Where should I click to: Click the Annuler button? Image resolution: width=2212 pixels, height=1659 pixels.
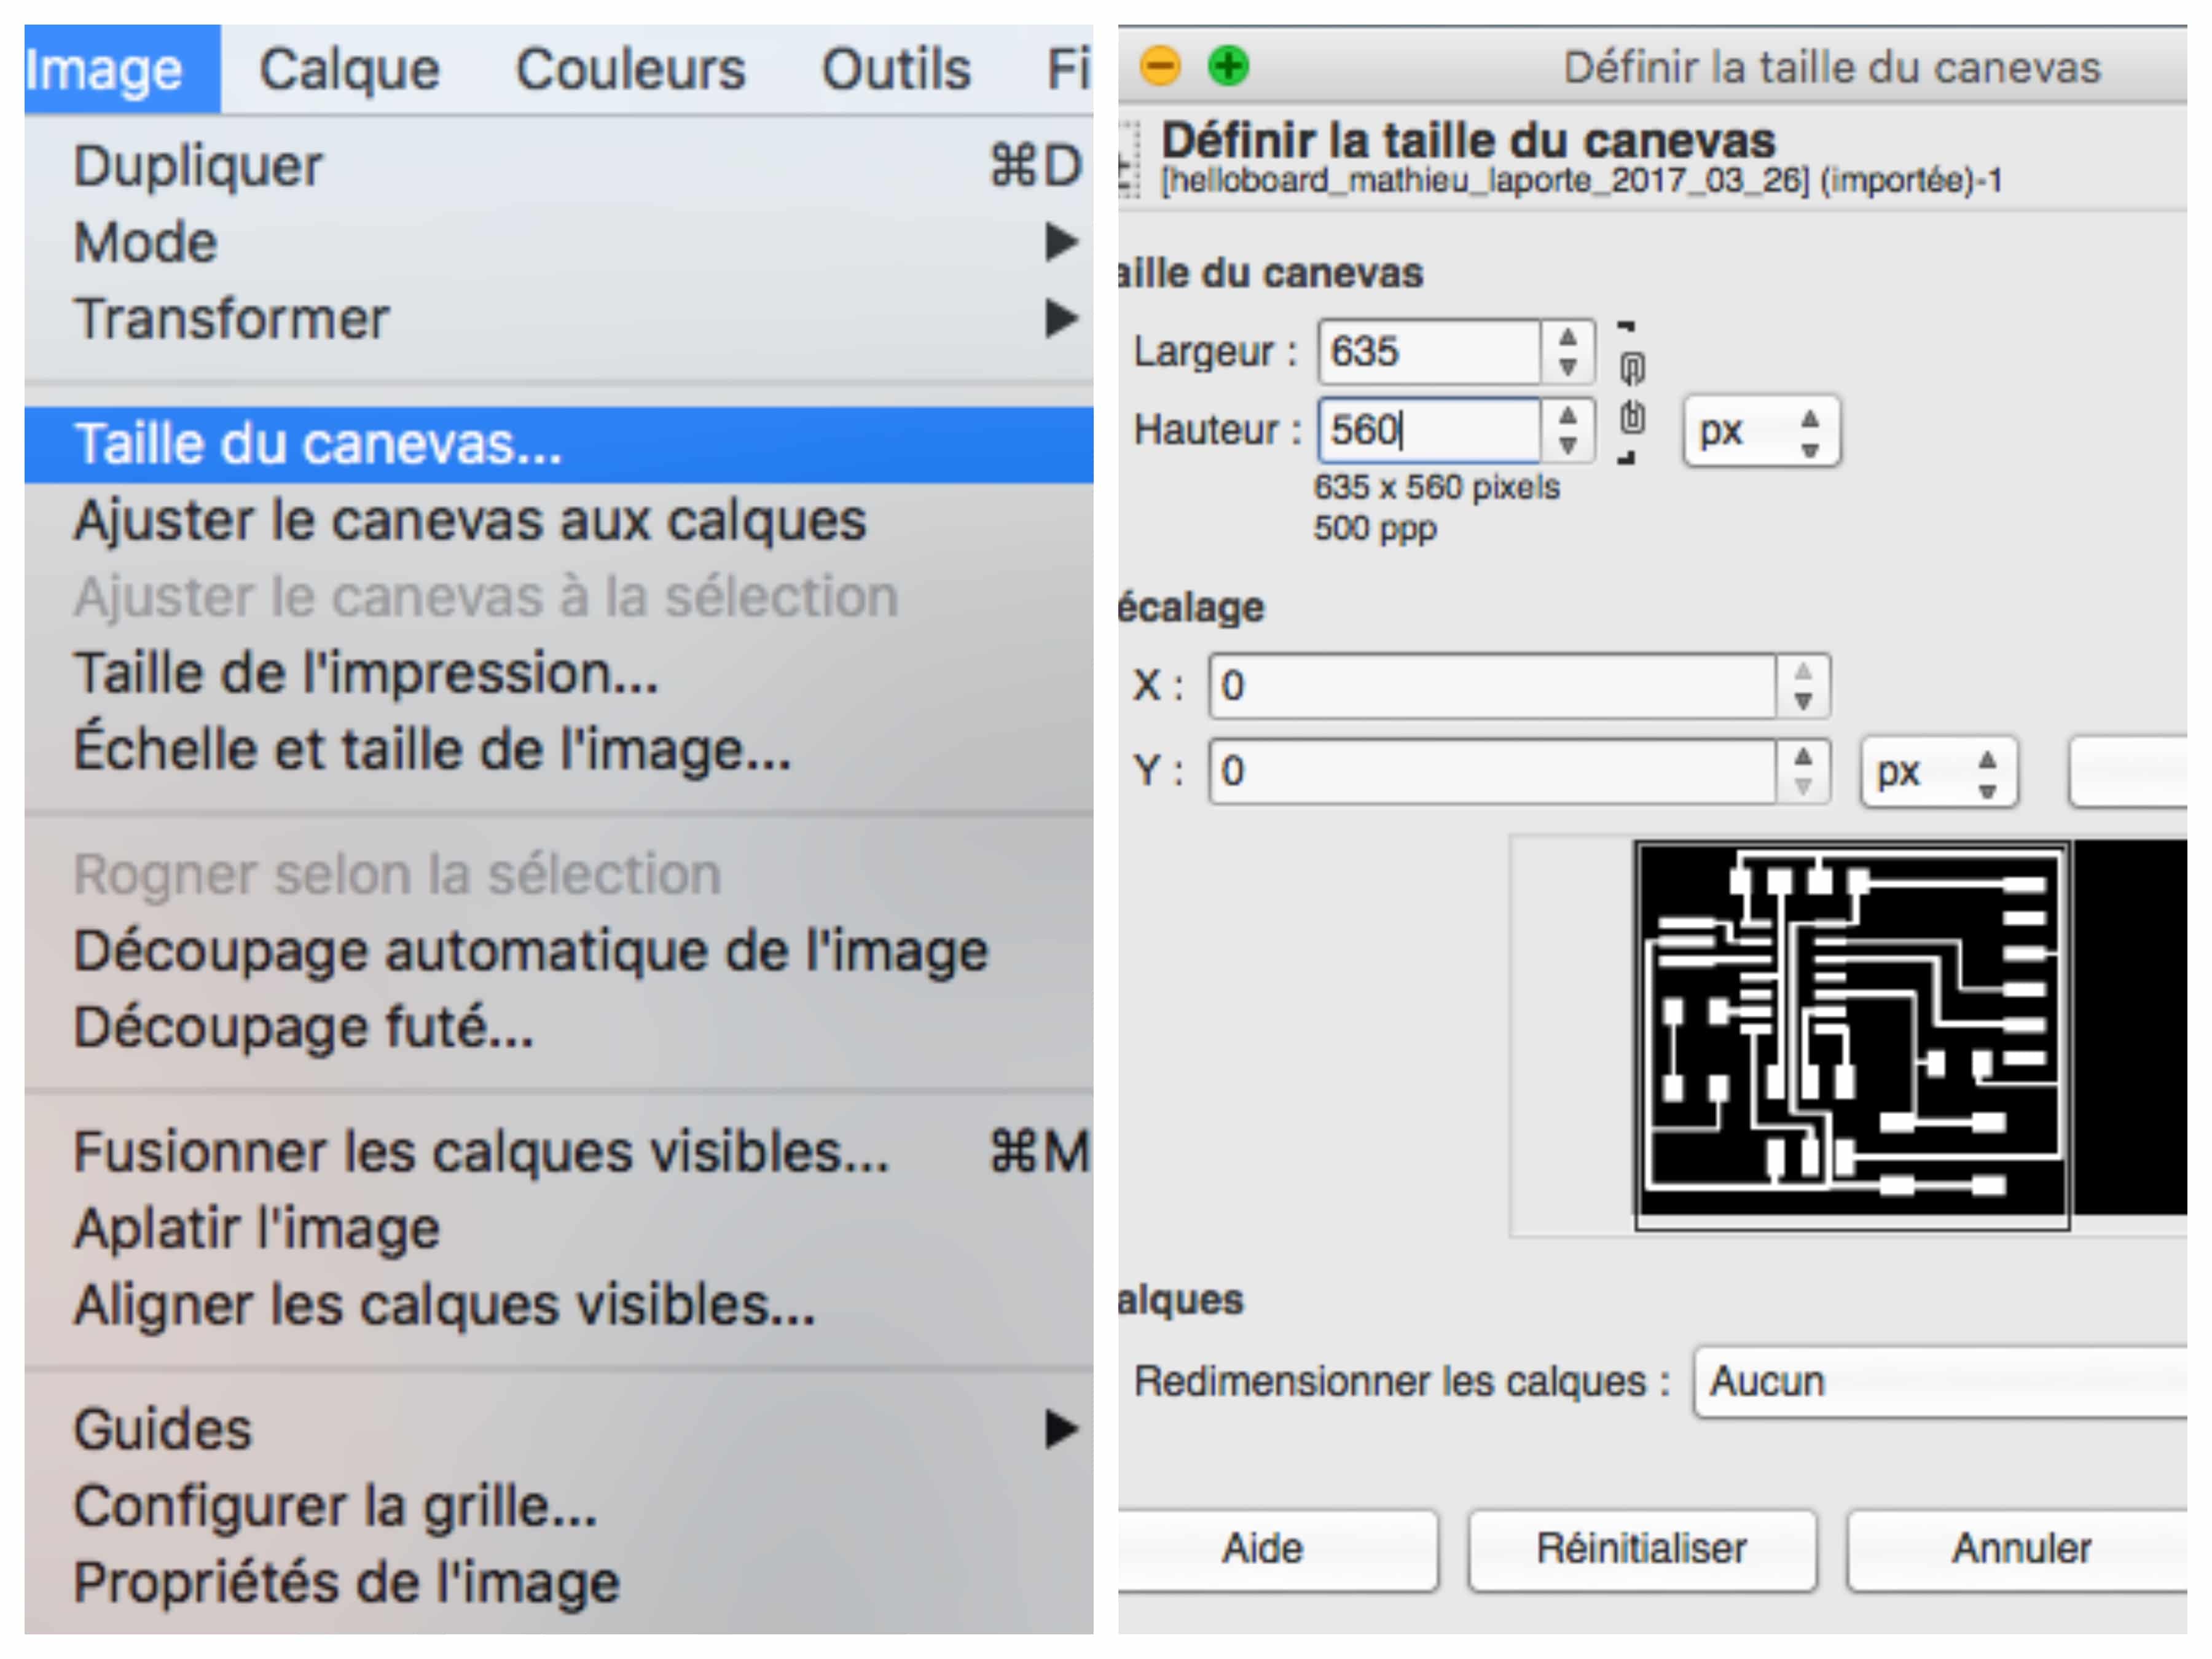point(2018,1549)
